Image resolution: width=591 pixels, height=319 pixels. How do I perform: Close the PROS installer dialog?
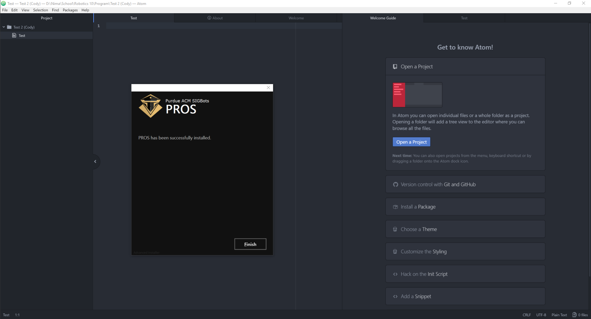click(x=268, y=88)
